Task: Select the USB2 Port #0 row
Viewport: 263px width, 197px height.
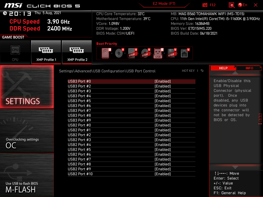Action: coord(131,125)
